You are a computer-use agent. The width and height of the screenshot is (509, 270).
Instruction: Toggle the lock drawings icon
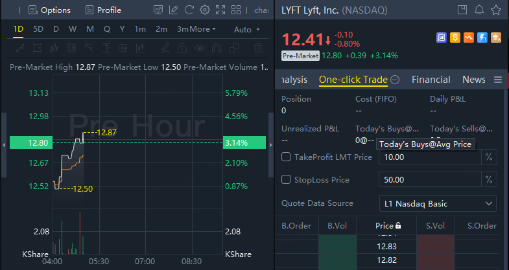pos(182,49)
